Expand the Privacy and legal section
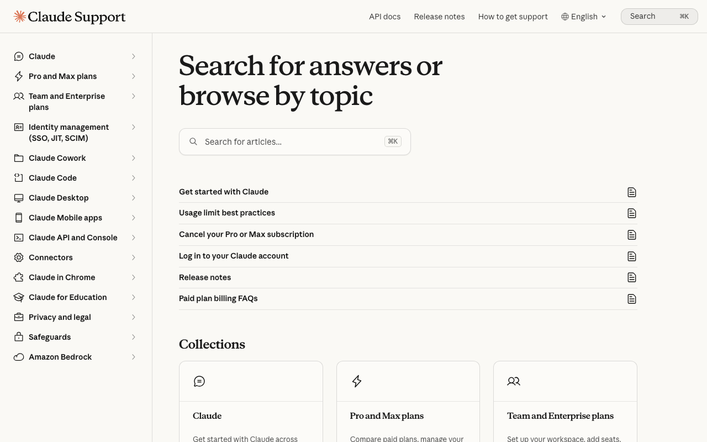 (x=134, y=317)
